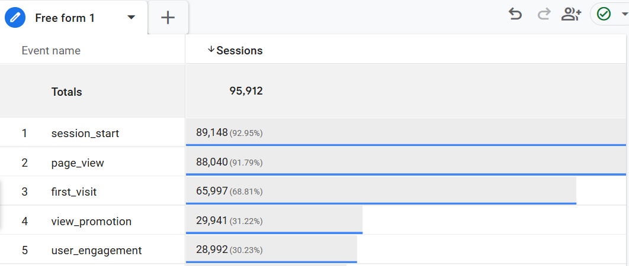629x266 pixels.
Task: Click the Totals 95,912 sessions cell
Action: coord(246,91)
